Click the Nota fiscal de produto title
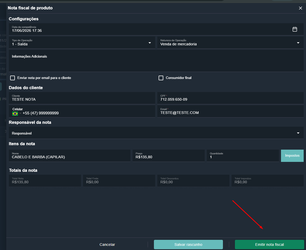Image resolution: width=306 pixels, height=250 pixels. click(x=30, y=8)
